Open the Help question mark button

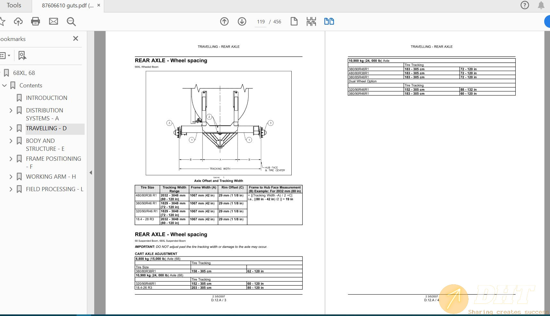pos(525,5)
